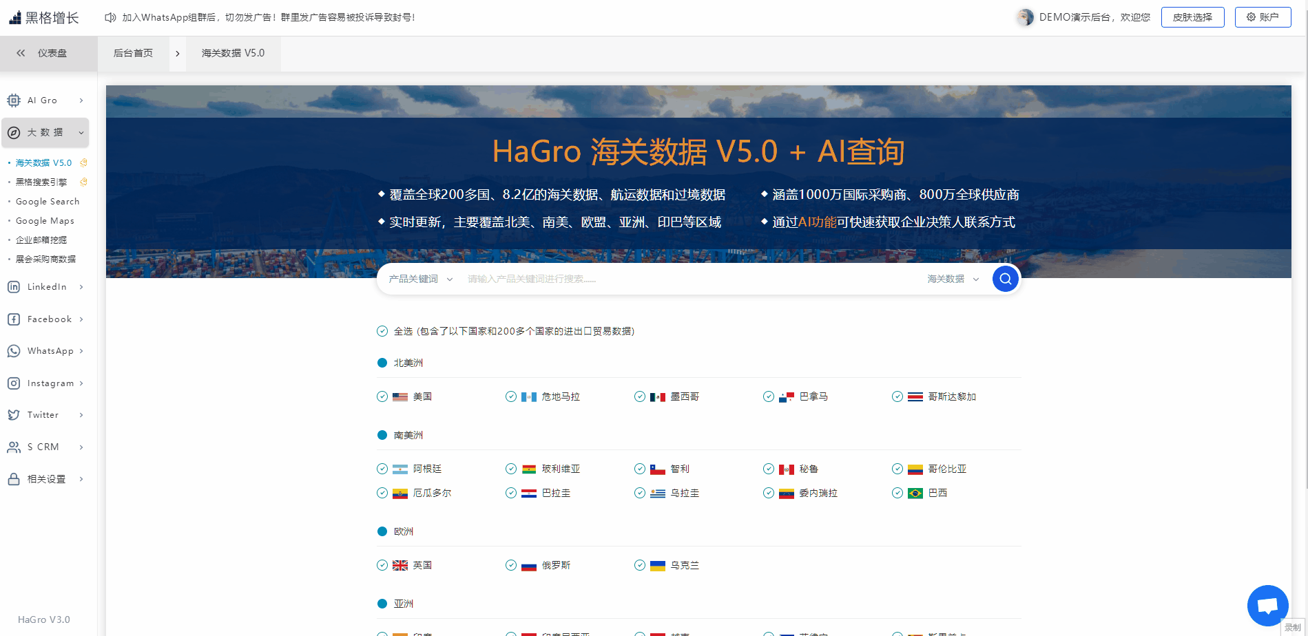The height and width of the screenshot is (636, 1308).
Task: Click the LinkedIn sidebar icon
Action: coord(14,287)
